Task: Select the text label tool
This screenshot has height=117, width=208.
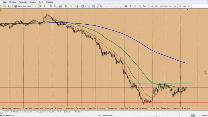Action: (x=135, y=6)
